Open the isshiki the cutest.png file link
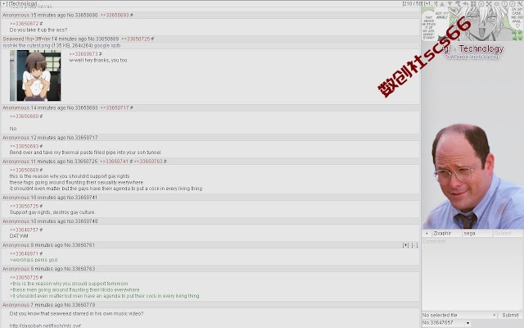The height and width of the screenshot is (328, 524). pyautogui.click(x=27, y=46)
